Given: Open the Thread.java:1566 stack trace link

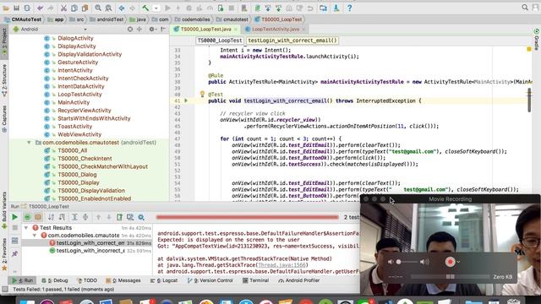Looking at the screenshot, I should click(281, 265).
